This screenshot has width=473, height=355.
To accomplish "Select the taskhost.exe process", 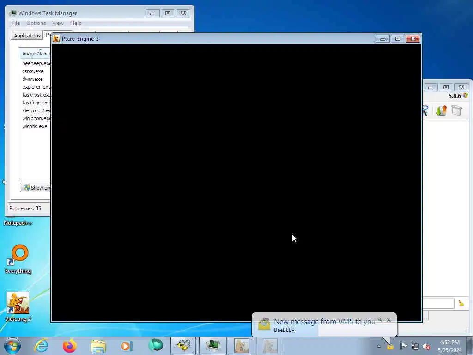I will click(x=36, y=95).
